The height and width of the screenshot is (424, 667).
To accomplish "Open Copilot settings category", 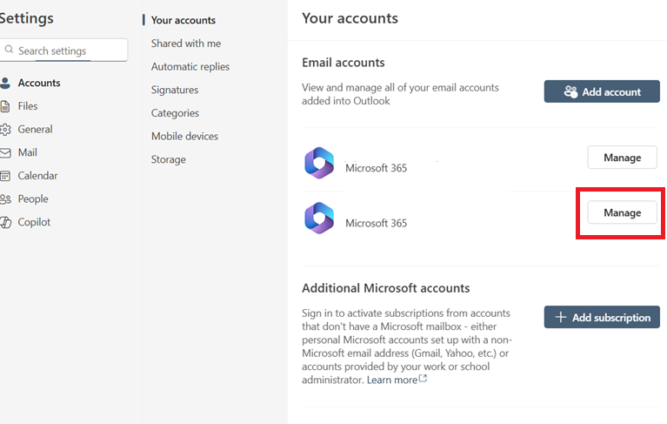I will pyautogui.click(x=34, y=222).
